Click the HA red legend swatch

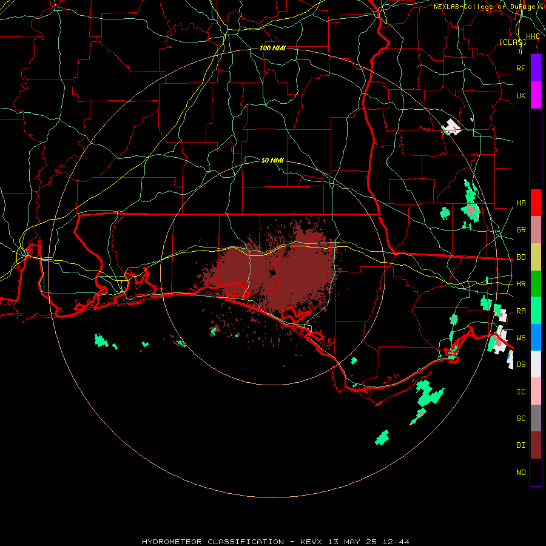[x=536, y=203]
